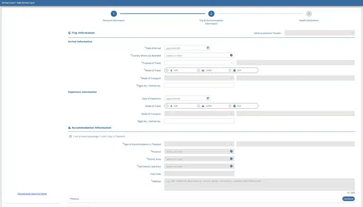Screen dimensions: 363x207
Task: Click the Departure Information heading
Action: coord(82,92)
